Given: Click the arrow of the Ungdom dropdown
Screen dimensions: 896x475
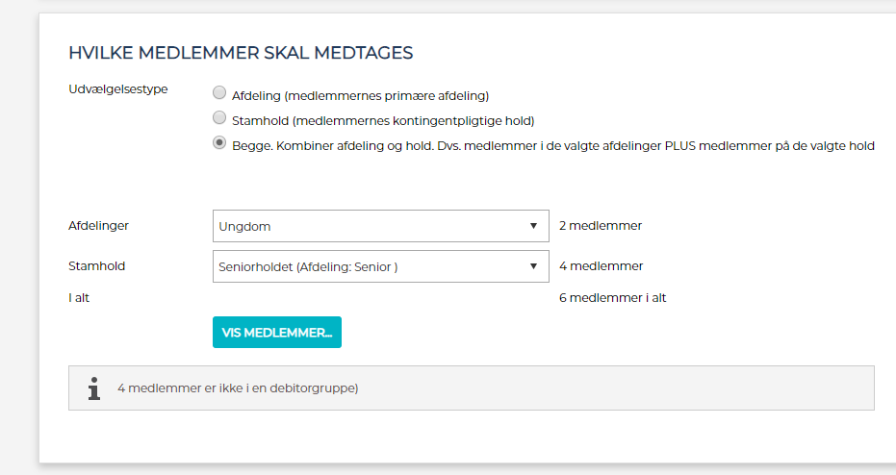Looking at the screenshot, I should (x=533, y=226).
